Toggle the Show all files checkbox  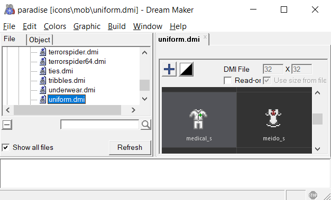[x=6, y=147]
